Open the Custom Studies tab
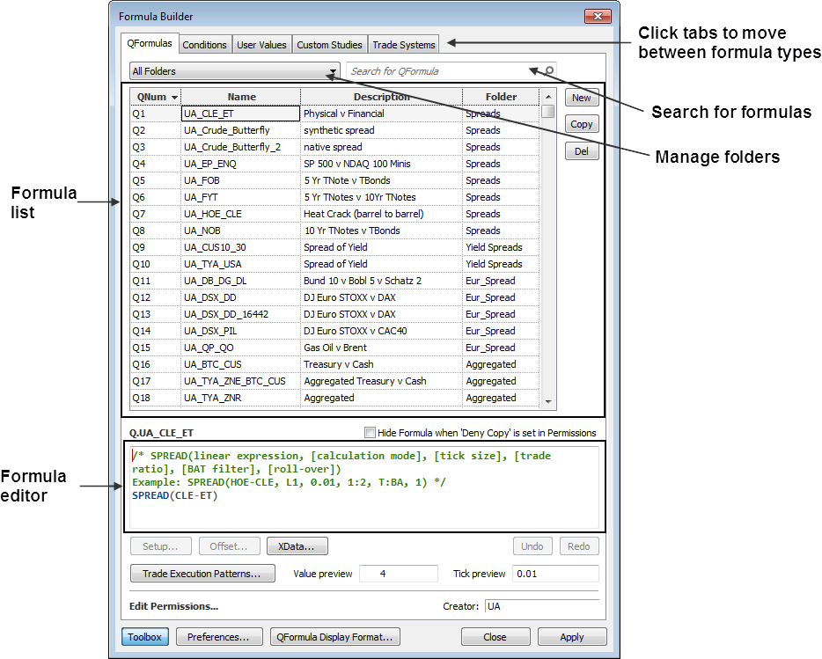The width and height of the screenshot is (822, 659). [x=329, y=45]
